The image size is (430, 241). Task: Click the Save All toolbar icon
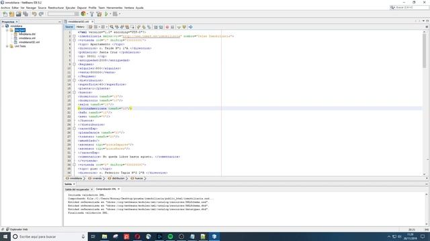click(x=26, y=14)
